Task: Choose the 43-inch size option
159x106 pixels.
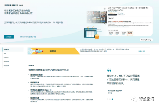Action: click(x=111, y=33)
